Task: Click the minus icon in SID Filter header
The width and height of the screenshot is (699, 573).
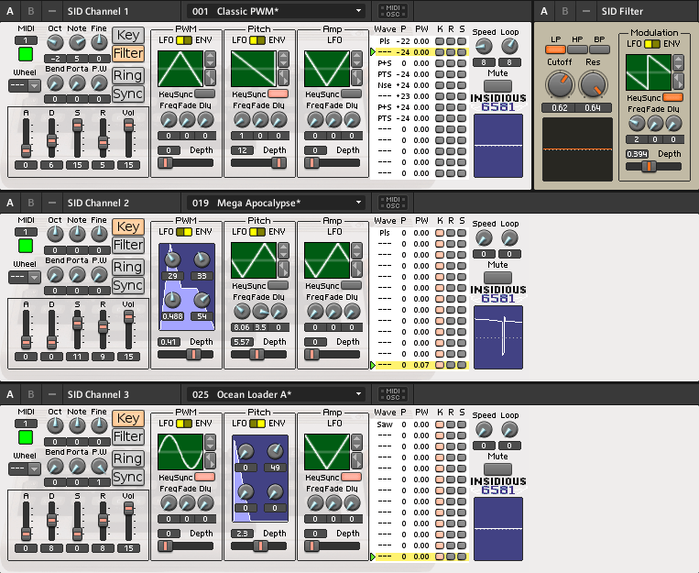Action: 584,11
